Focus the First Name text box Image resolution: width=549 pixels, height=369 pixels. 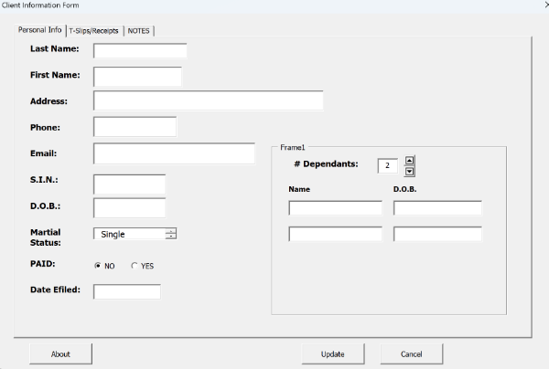point(137,77)
